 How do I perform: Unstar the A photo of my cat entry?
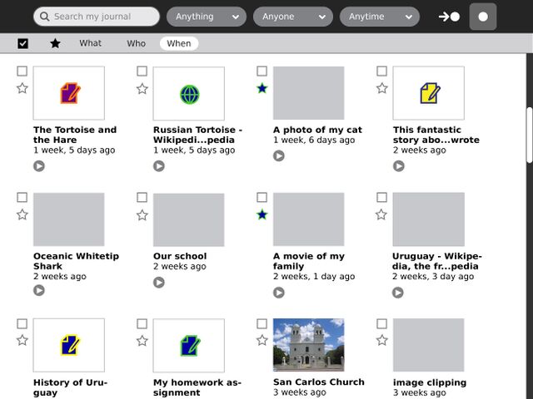pos(262,88)
